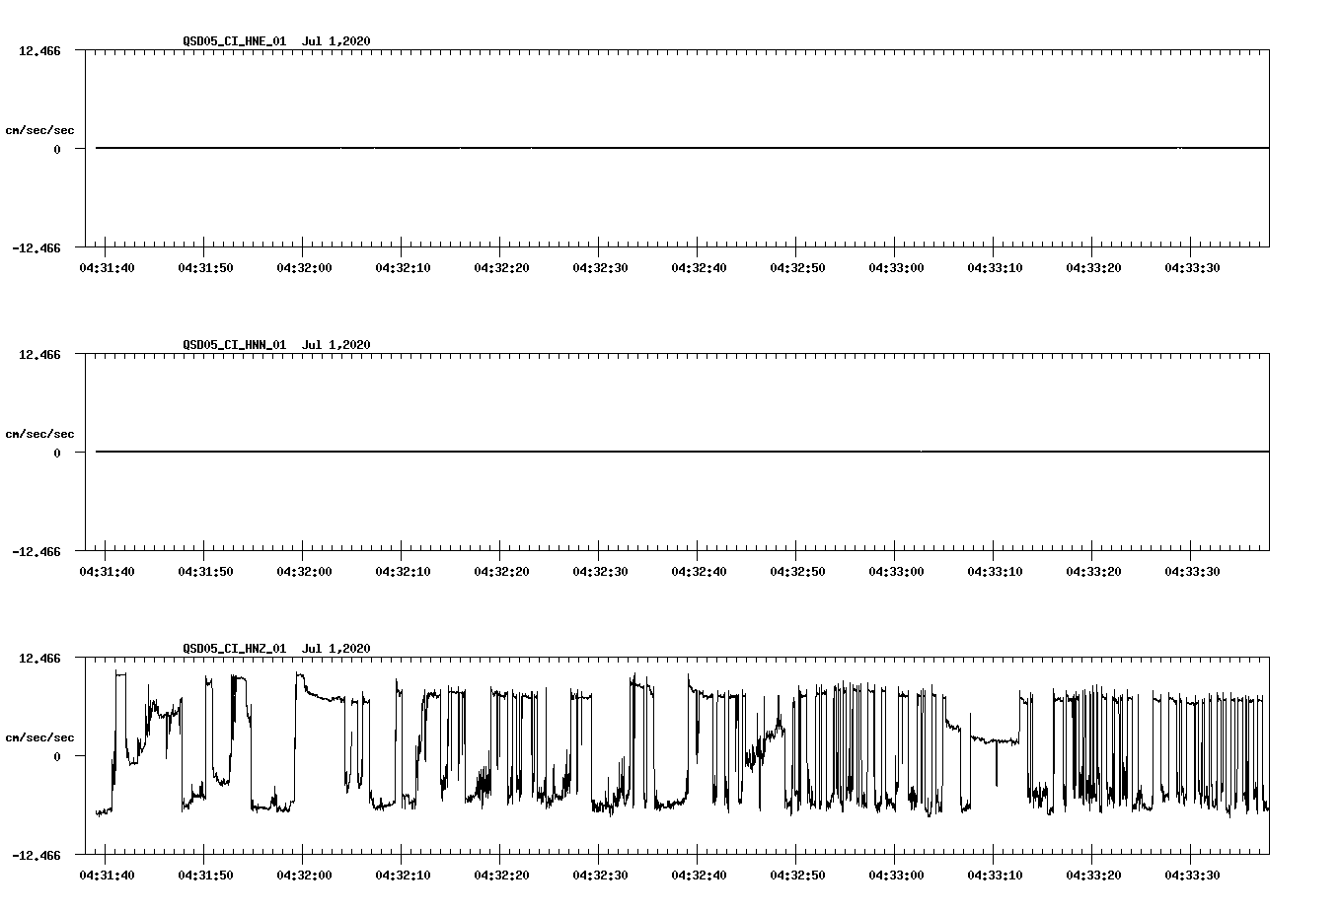This screenshot has width=1340, height=911.
Task: Select 04:33:10 tick label under HNN plot
Action: pos(995,572)
